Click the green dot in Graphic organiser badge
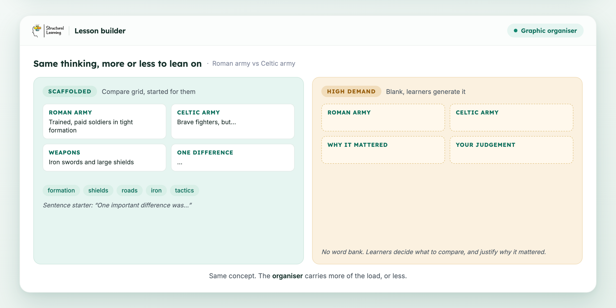This screenshot has height=308, width=616. [x=515, y=31]
